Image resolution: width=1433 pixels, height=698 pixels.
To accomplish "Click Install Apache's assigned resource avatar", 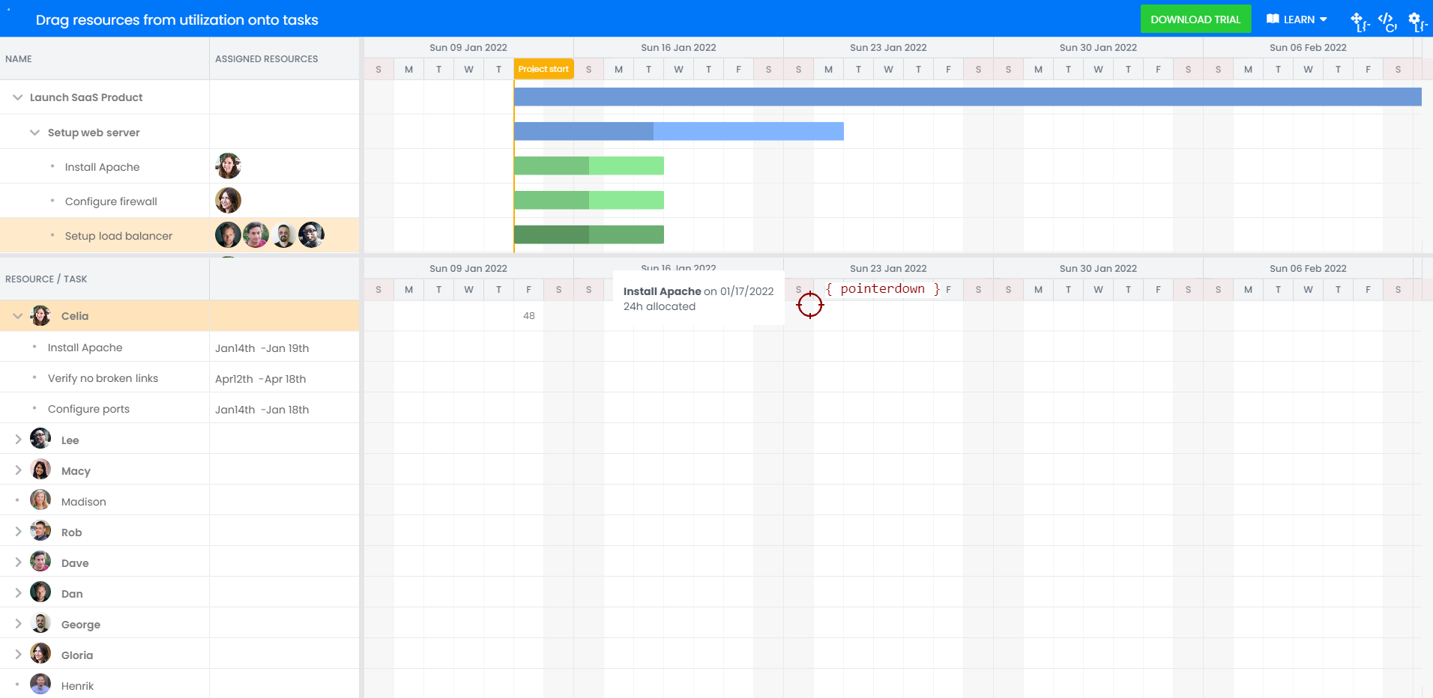I will pyautogui.click(x=228, y=166).
